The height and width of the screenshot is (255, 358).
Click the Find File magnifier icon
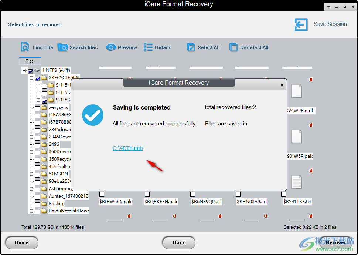coord(25,47)
